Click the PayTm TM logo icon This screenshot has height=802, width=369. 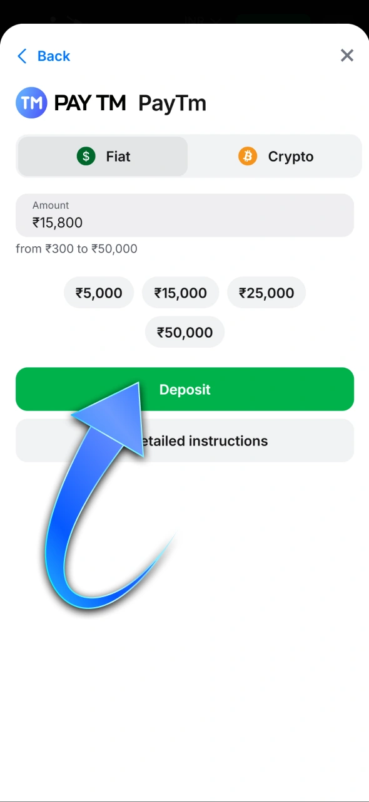[x=31, y=102]
